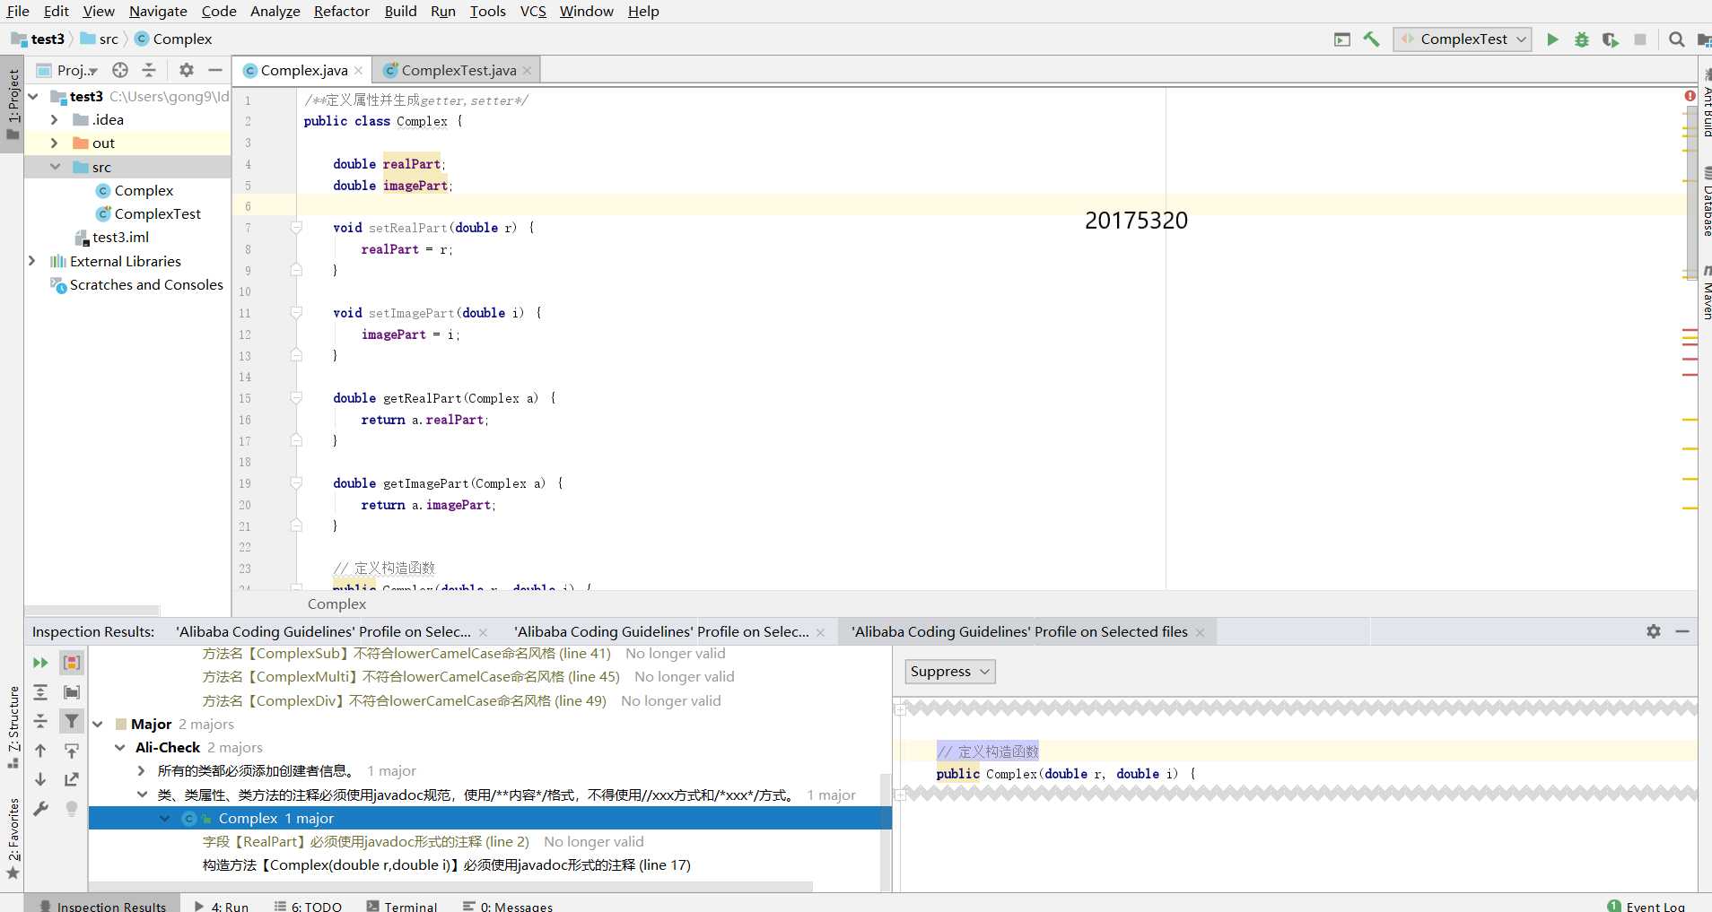Hide the Project panel

[x=215, y=70]
